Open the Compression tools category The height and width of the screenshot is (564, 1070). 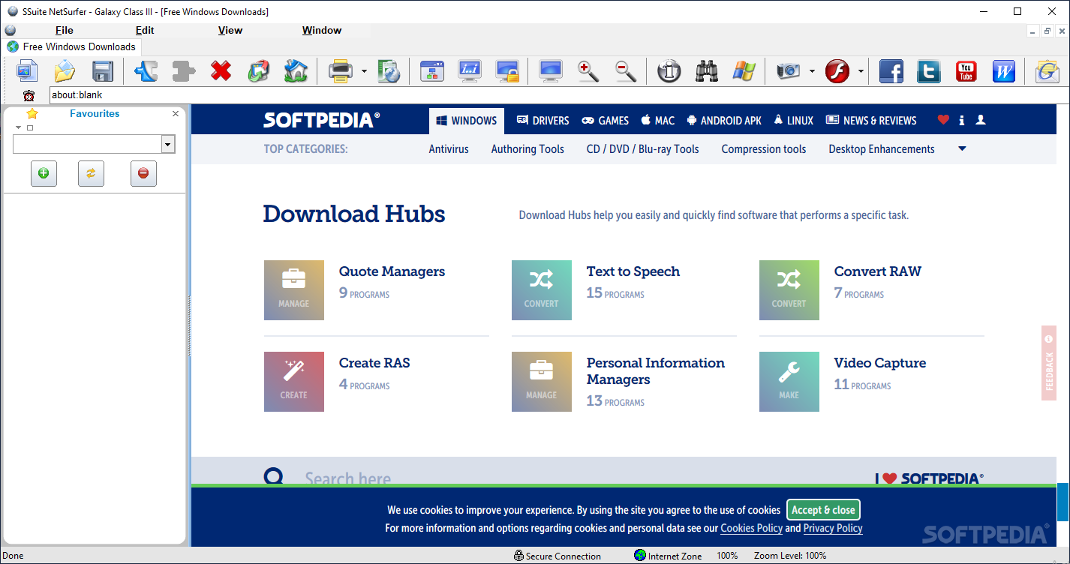[764, 149]
